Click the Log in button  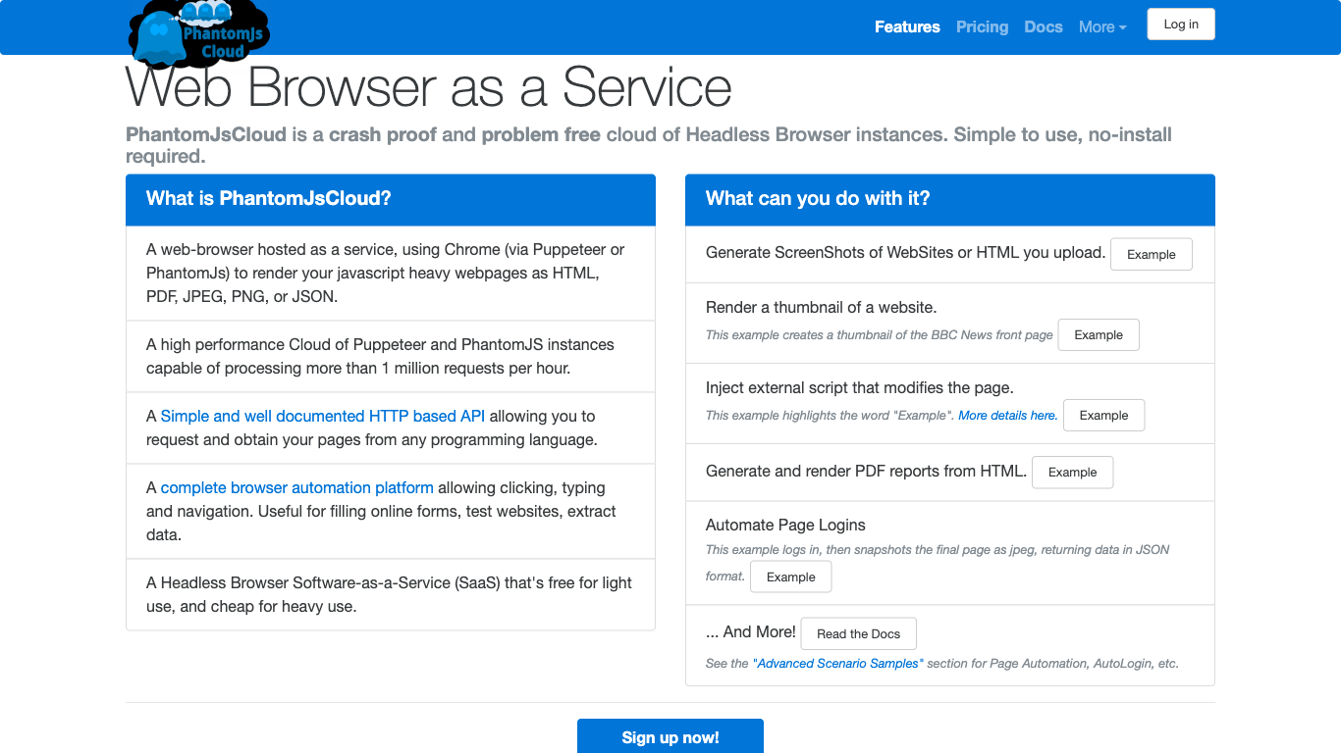1181,25
